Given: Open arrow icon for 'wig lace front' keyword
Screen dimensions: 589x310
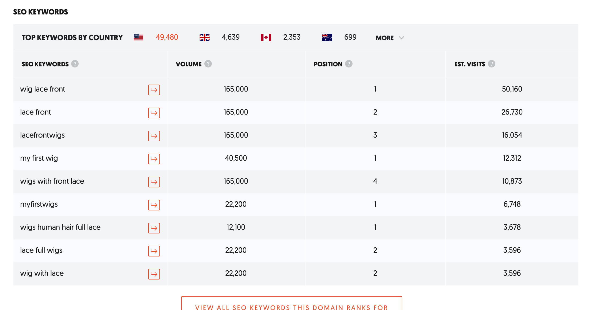Looking at the screenshot, I should coord(154,90).
